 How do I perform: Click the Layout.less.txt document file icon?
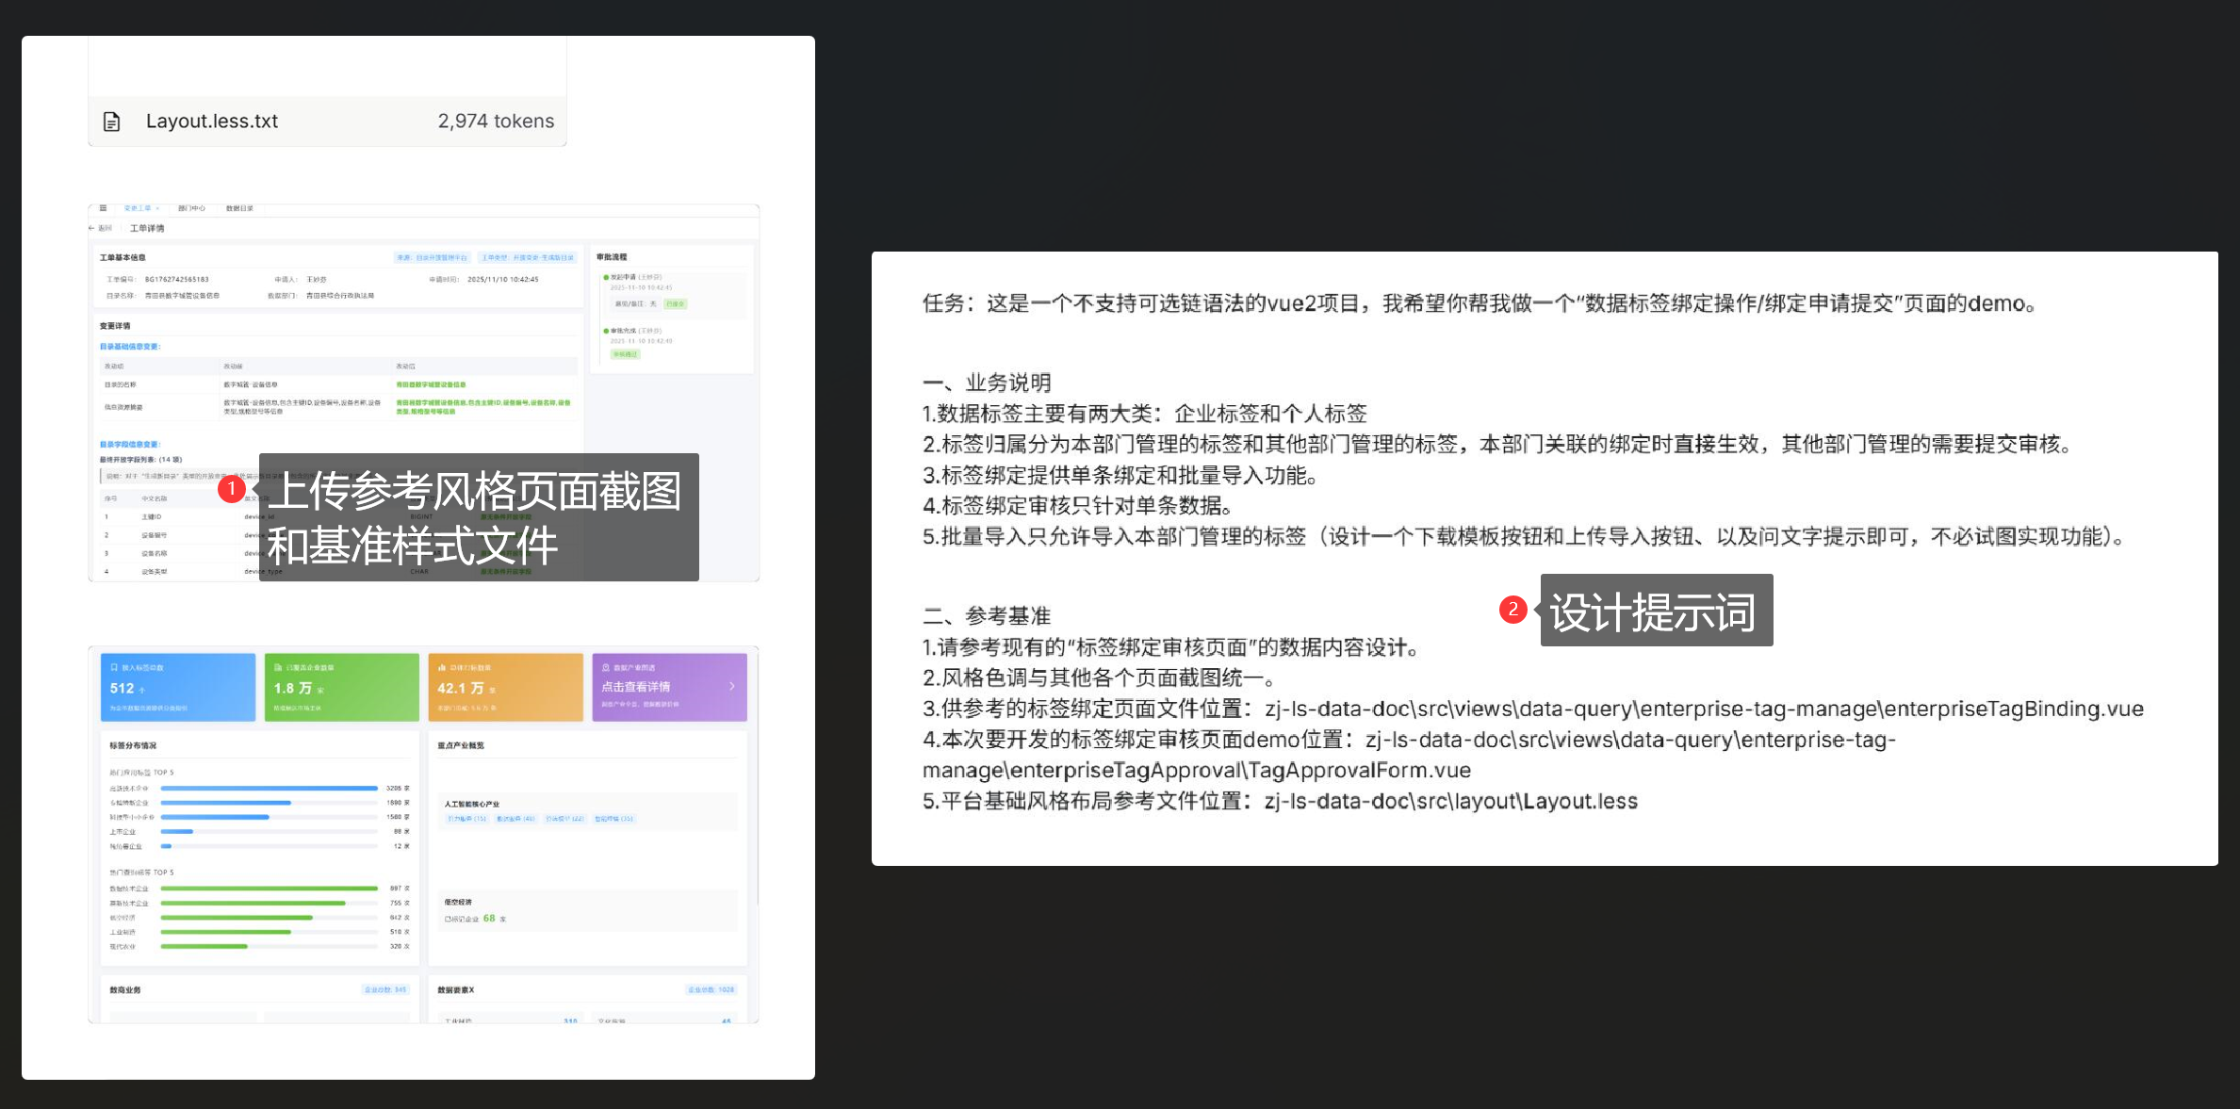click(x=111, y=122)
